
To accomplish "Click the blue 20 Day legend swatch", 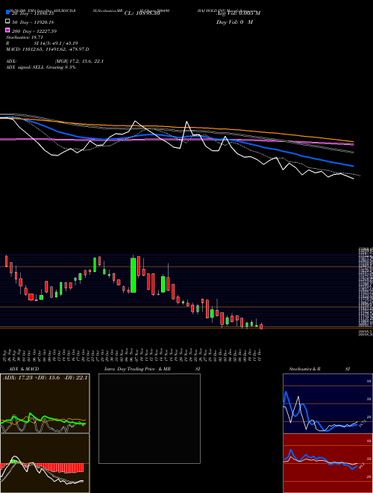I will coord(7,12).
